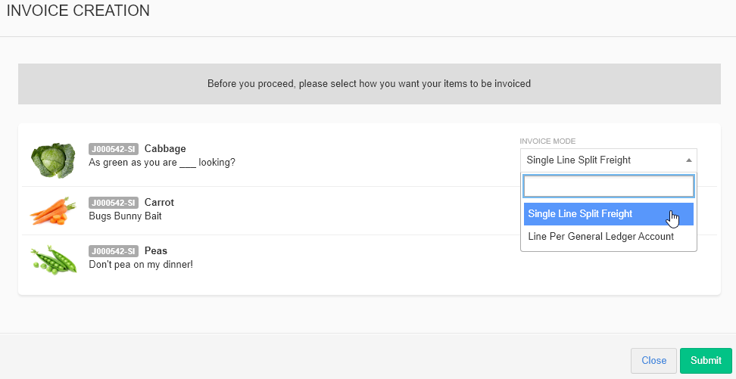
Task: Click the "Bugs Bunny Bait" description
Action: click(x=125, y=216)
